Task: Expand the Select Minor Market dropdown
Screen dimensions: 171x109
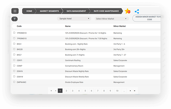Action: point(112,19)
